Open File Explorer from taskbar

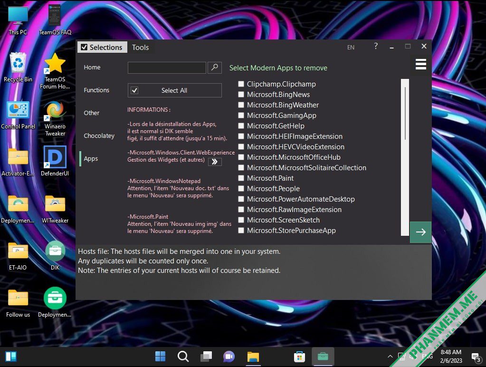click(253, 357)
